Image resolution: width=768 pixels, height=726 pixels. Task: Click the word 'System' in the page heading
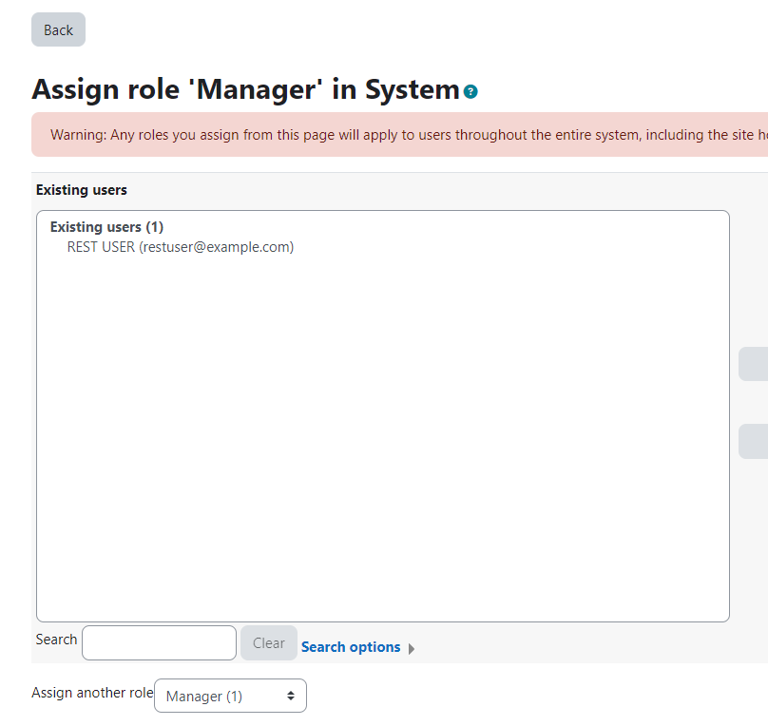pyautogui.click(x=413, y=89)
